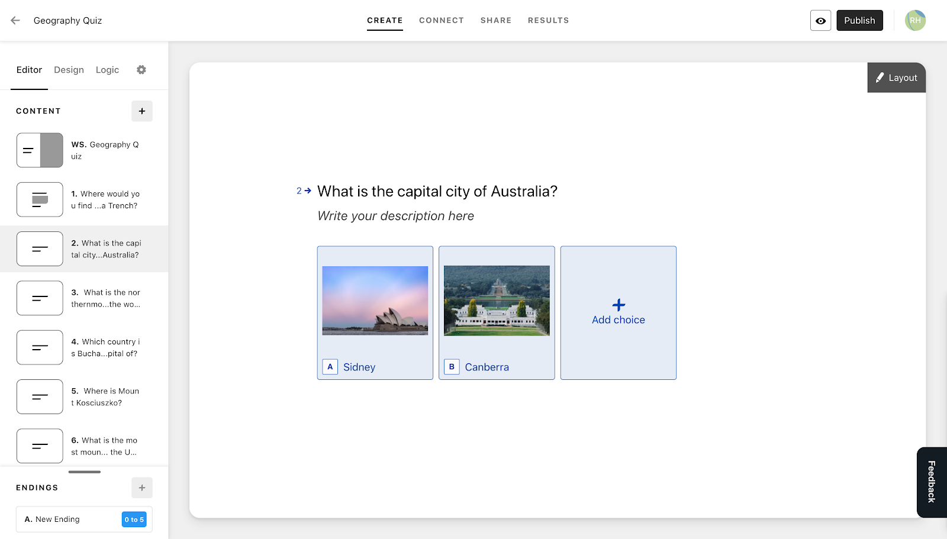The width and height of the screenshot is (947, 539).
Task: Click the plus icon in Add choice card
Action: pos(619,305)
